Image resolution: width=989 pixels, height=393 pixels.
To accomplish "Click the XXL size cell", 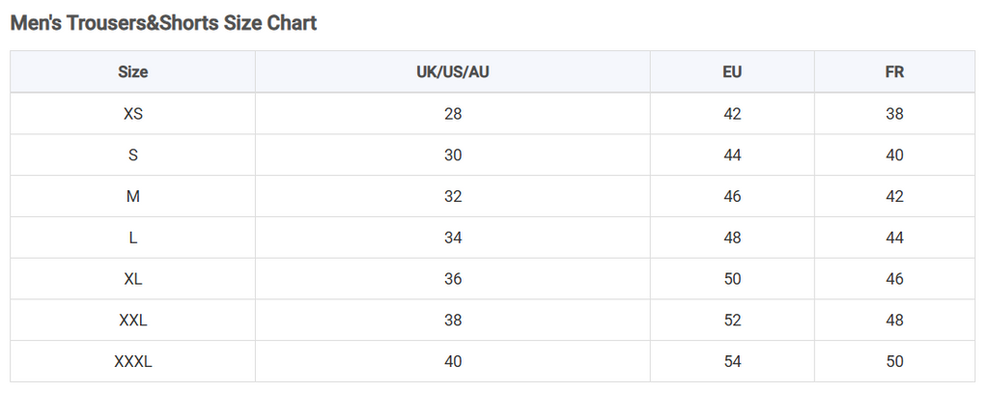I will tap(133, 321).
